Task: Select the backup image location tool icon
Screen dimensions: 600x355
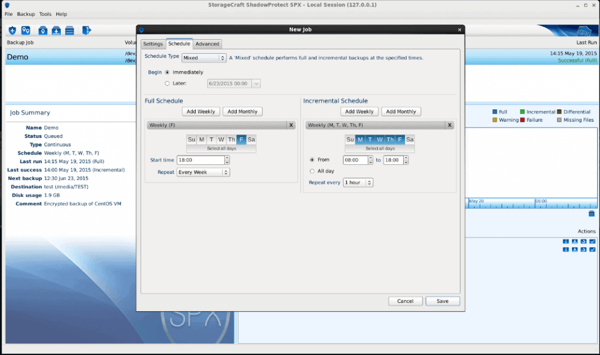Action: (x=43, y=30)
